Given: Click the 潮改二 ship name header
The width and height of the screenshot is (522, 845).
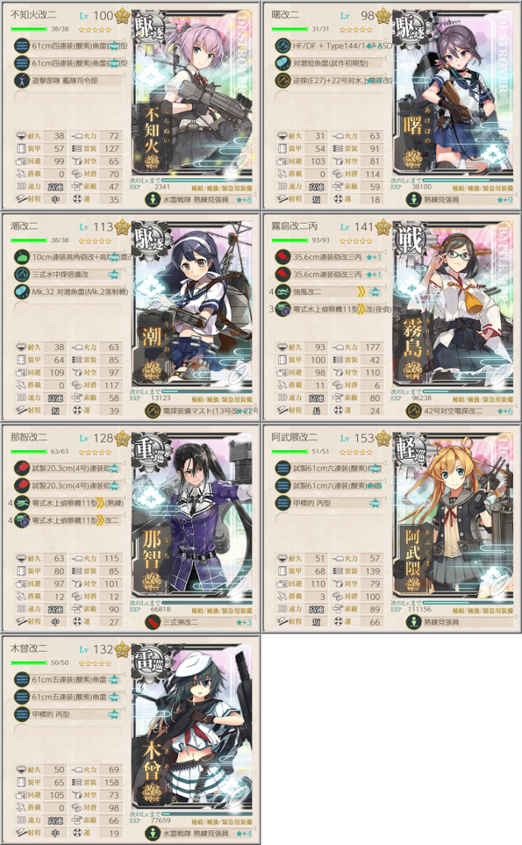Looking at the screenshot, I should tap(24, 226).
